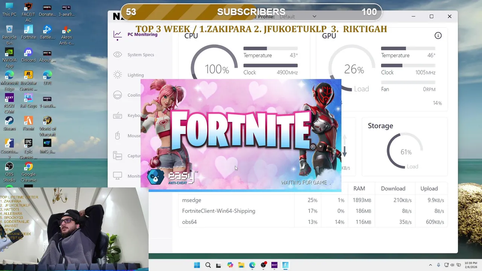This screenshot has height=271, width=482.
Task: Switch to Microsoft Edge in taskbar
Action: click(252, 265)
